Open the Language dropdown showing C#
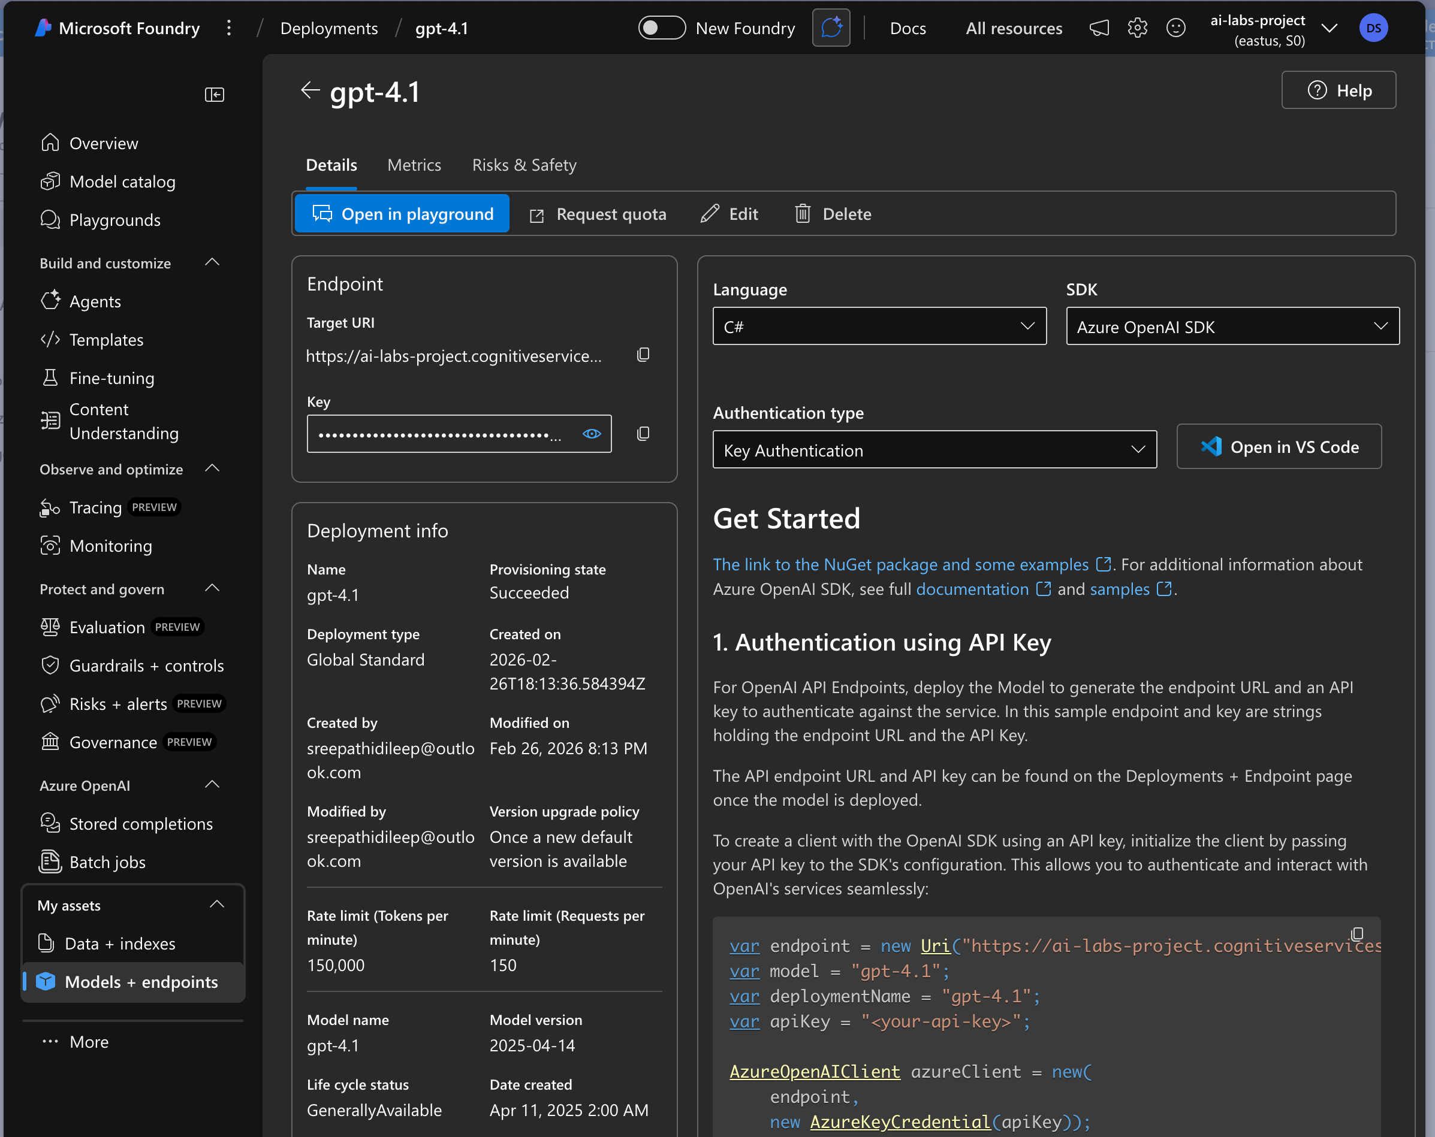The image size is (1435, 1137). [879, 326]
